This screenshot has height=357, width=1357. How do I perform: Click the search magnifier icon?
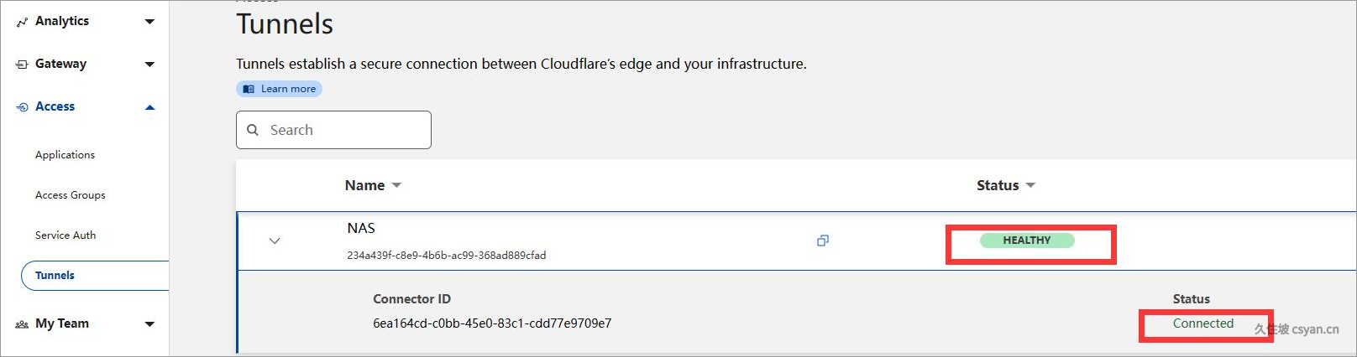pyautogui.click(x=253, y=130)
